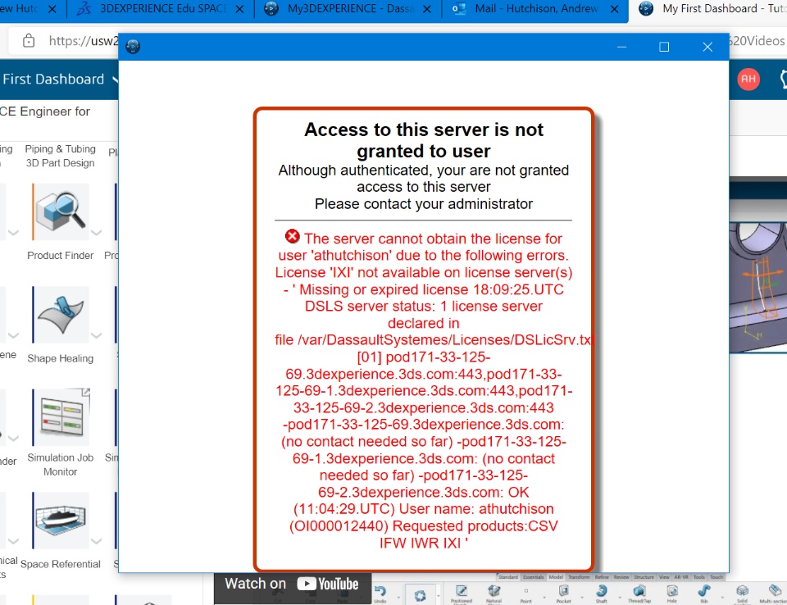
Task: Select the Shaft tool
Action: (x=601, y=594)
